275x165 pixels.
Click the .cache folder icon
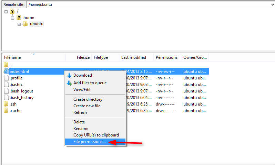click(6, 111)
